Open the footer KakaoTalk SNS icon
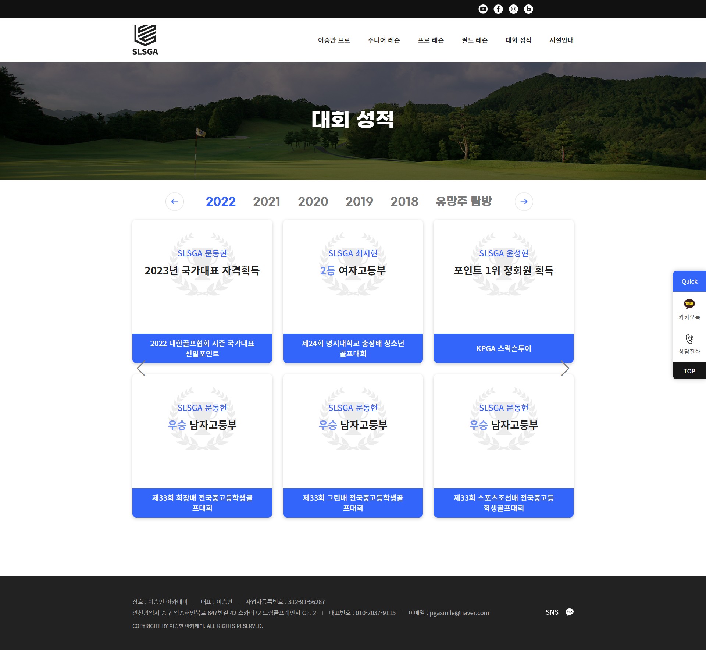The width and height of the screenshot is (706, 650). pyautogui.click(x=570, y=612)
